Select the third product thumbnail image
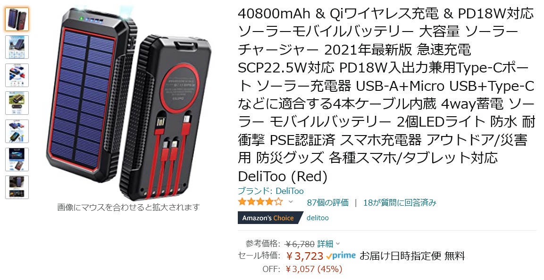 tap(17, 75)
